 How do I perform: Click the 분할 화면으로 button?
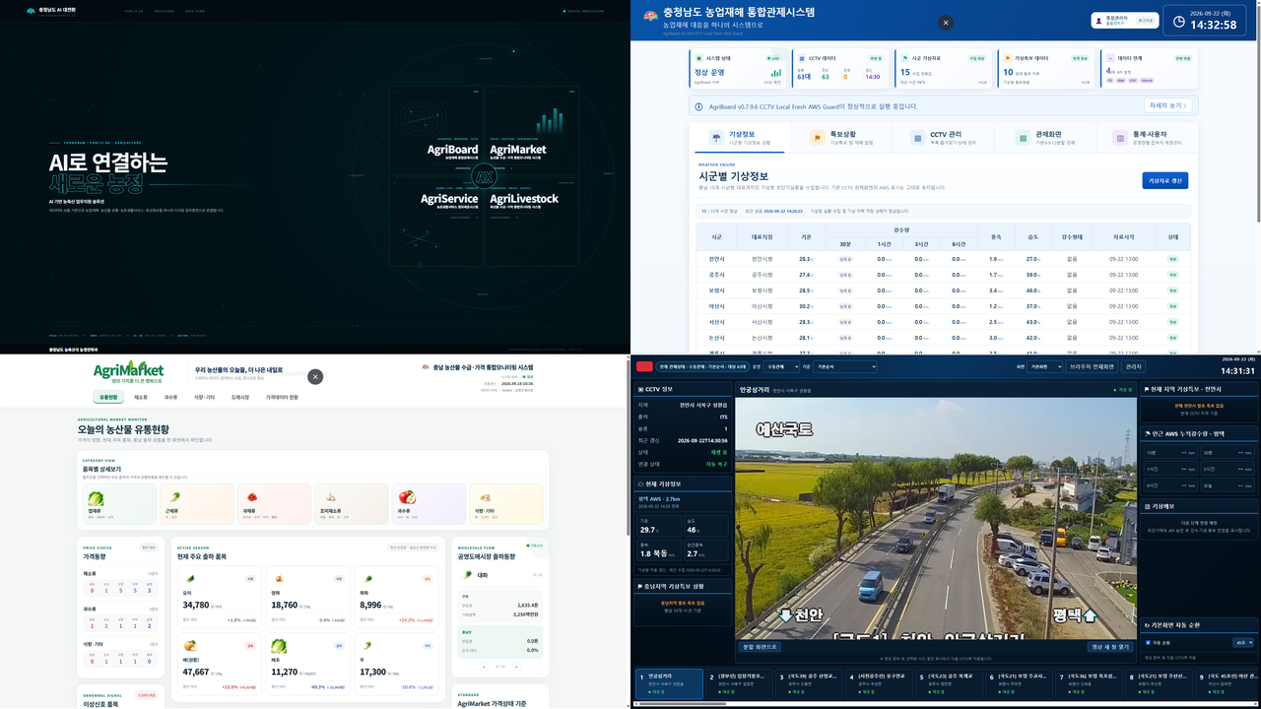coord(760,647)
